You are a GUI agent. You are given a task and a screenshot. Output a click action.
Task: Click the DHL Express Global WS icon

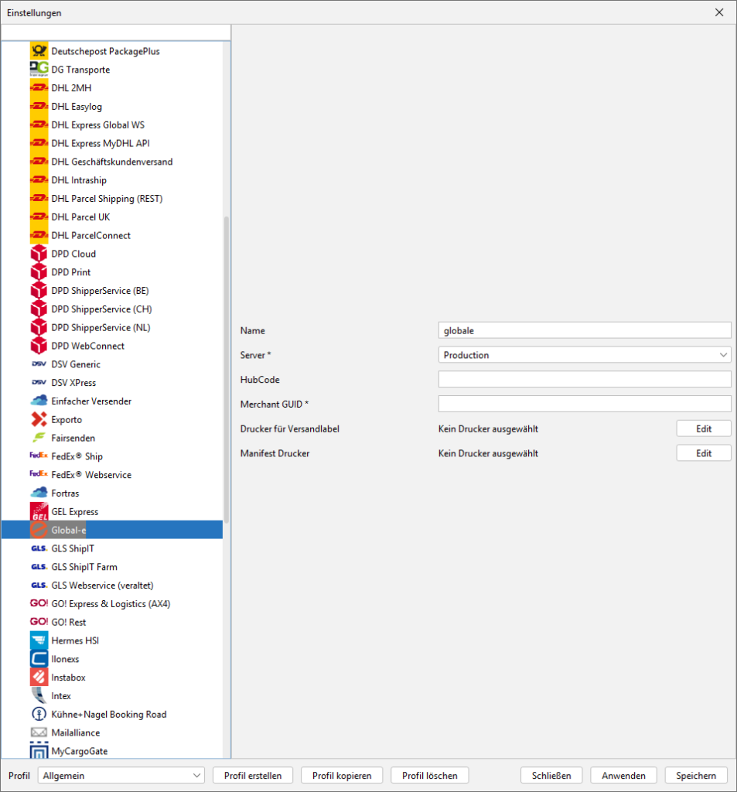click(x=39, y=125)
